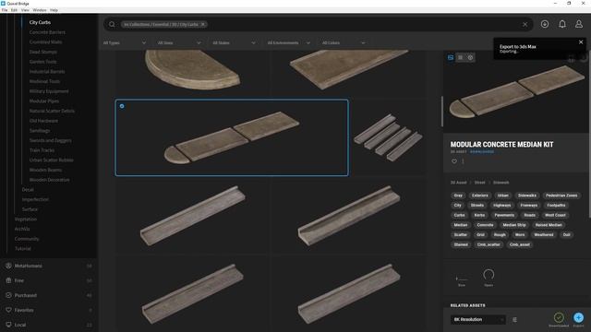Open the downloads queue icon
591x332 pixels.
pyautogui.click(x=545, y=24)
